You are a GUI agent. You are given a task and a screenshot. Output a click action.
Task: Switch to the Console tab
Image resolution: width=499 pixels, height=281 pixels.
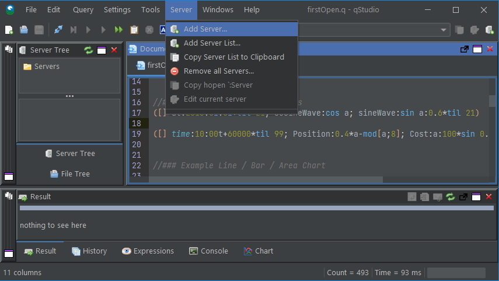(208, 251)
